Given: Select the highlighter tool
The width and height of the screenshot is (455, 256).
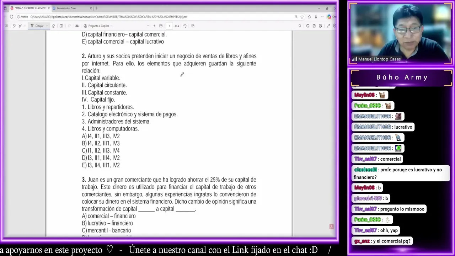Looking at the screenshot, I should tap(20, 26).
